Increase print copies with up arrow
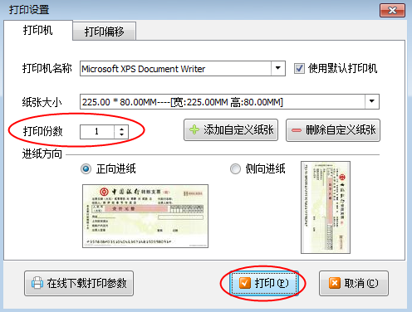412x312 pixels. coord(121,129)
